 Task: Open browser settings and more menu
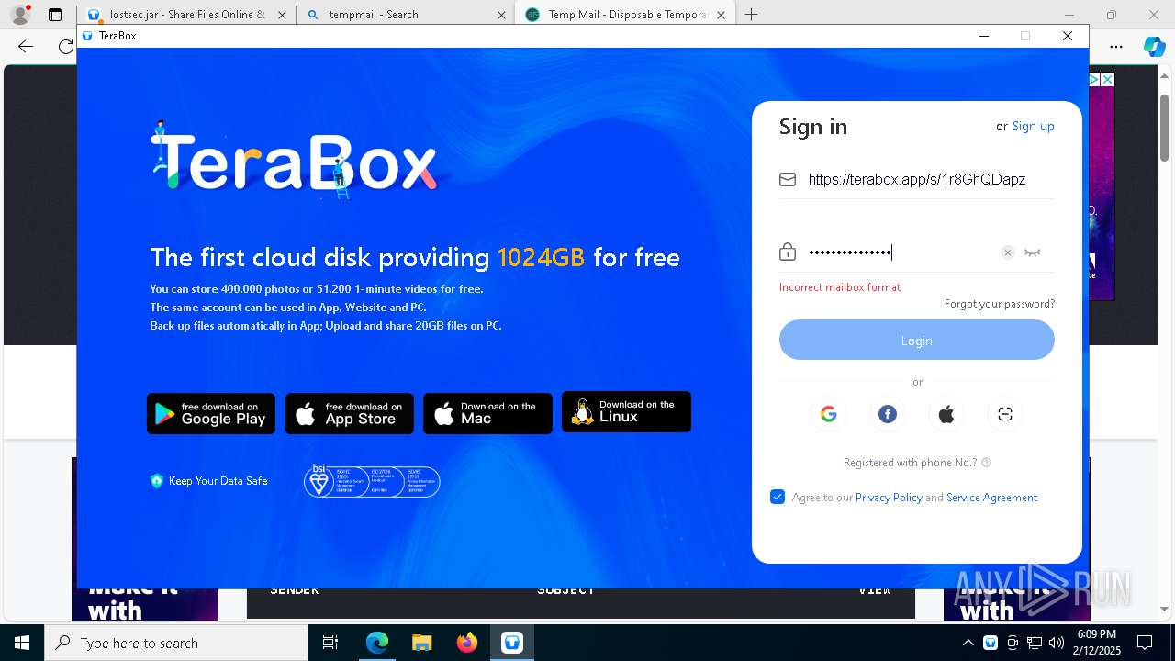click(1116, 47)
